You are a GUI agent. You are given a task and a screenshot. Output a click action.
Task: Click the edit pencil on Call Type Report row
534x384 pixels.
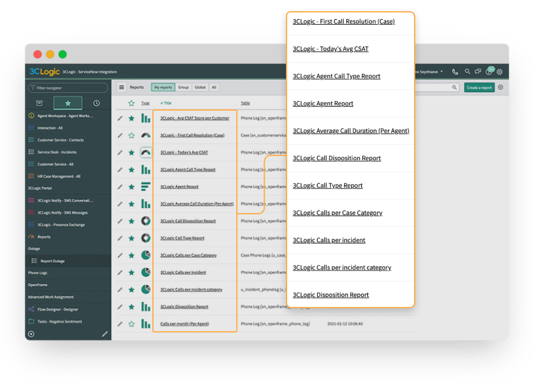click(x=120, y=239)
